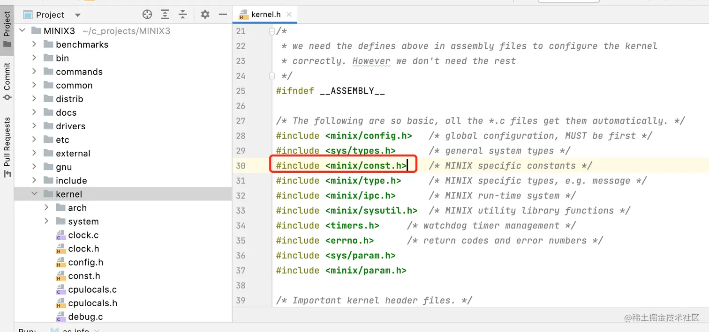
Task: Click line number 30 in the gutter
Action: tap(241, 165)
